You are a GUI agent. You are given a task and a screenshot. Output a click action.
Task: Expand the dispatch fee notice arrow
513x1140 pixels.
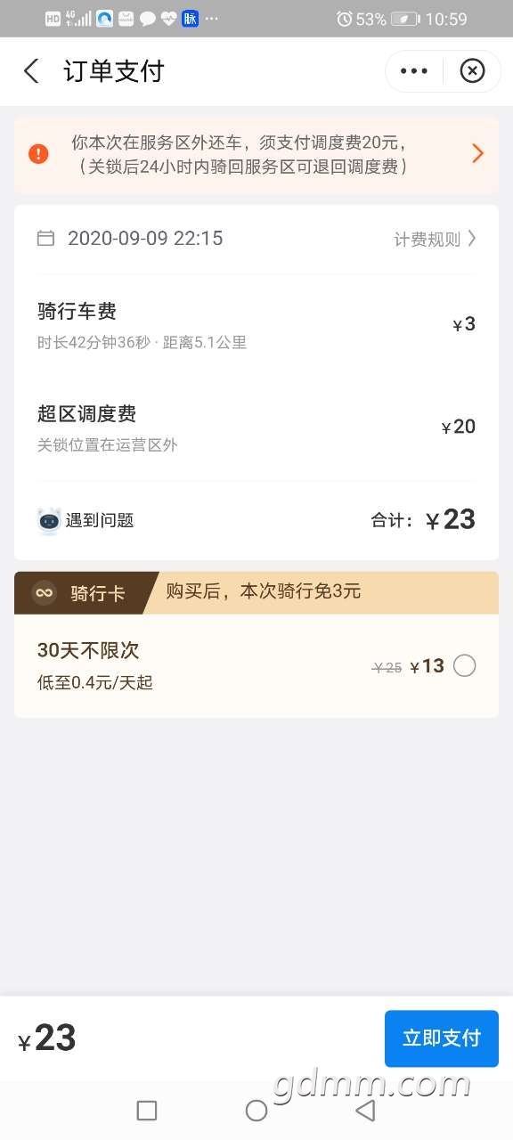(x=478, y=154)
